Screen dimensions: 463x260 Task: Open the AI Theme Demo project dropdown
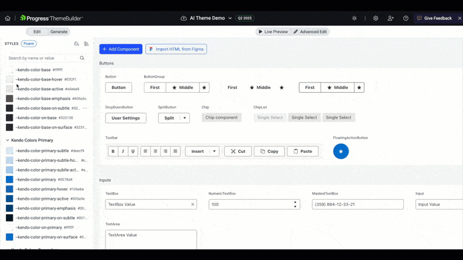point(230,18)
